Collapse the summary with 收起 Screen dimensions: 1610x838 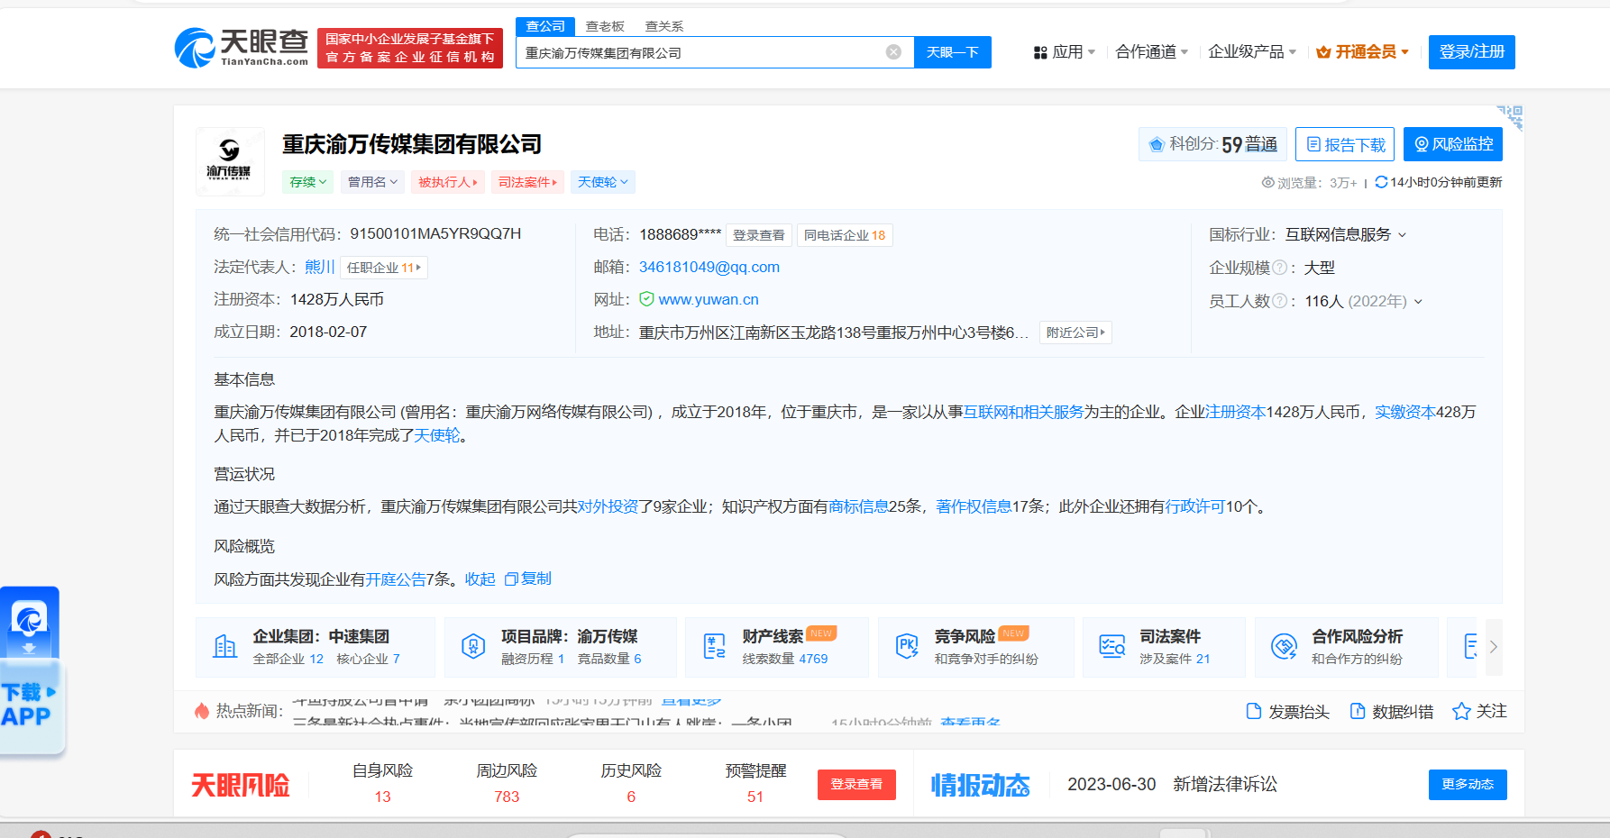pos(480,578)
